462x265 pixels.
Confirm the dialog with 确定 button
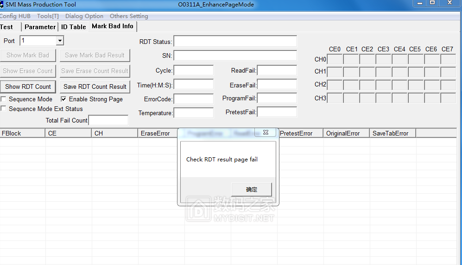pyautogui.click(x=252, y=190)
